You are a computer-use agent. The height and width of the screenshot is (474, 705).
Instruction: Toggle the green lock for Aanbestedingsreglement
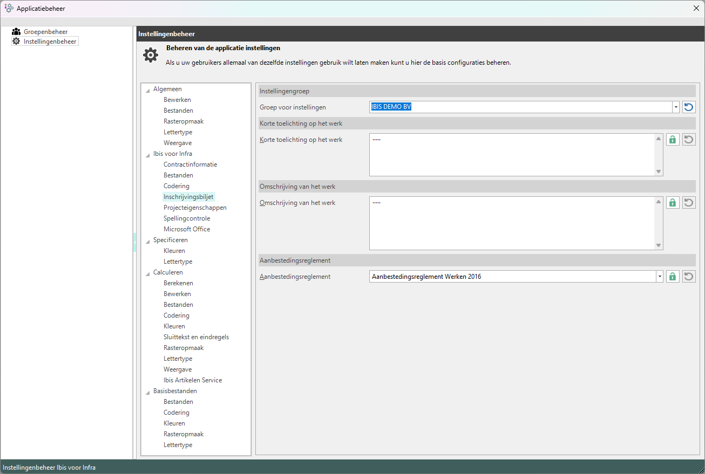tap(672, 277)
